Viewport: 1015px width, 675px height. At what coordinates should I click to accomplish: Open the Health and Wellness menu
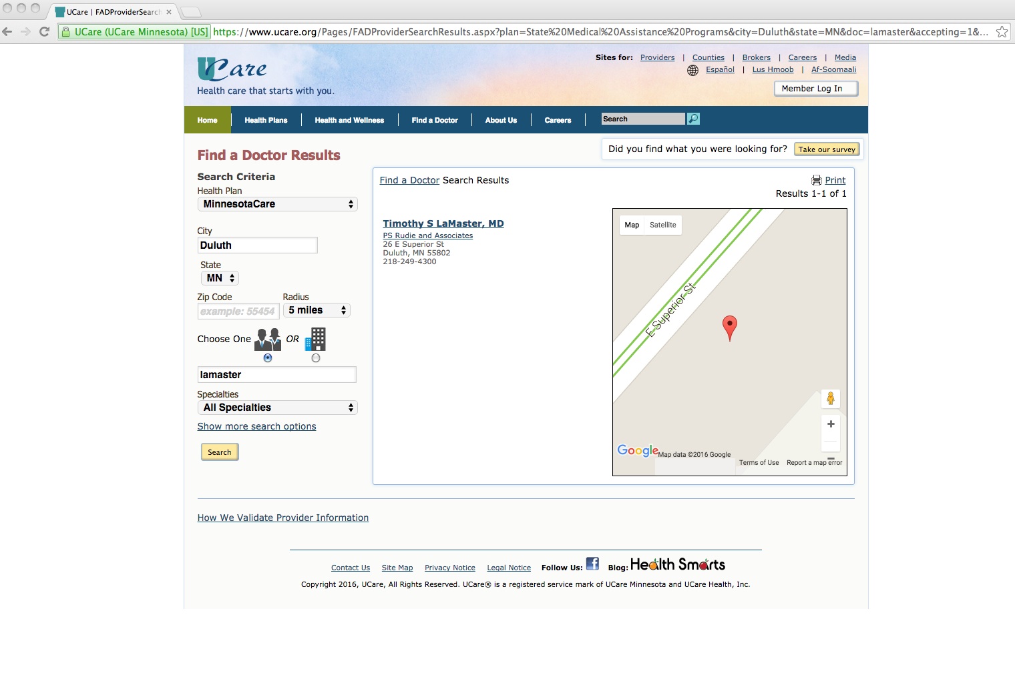349,120
